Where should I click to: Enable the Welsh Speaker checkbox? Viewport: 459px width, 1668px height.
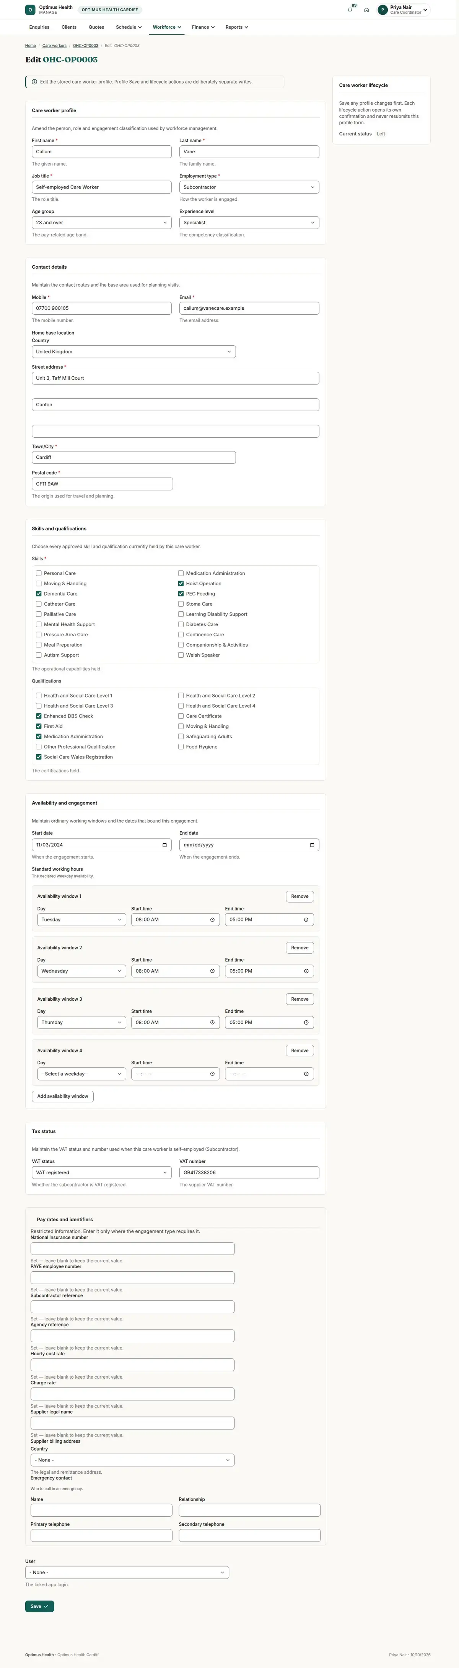click(181, 655)
